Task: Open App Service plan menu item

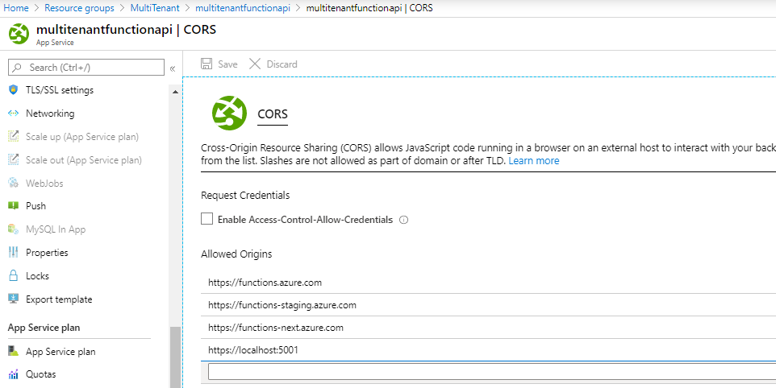Action: coord(60,351)
